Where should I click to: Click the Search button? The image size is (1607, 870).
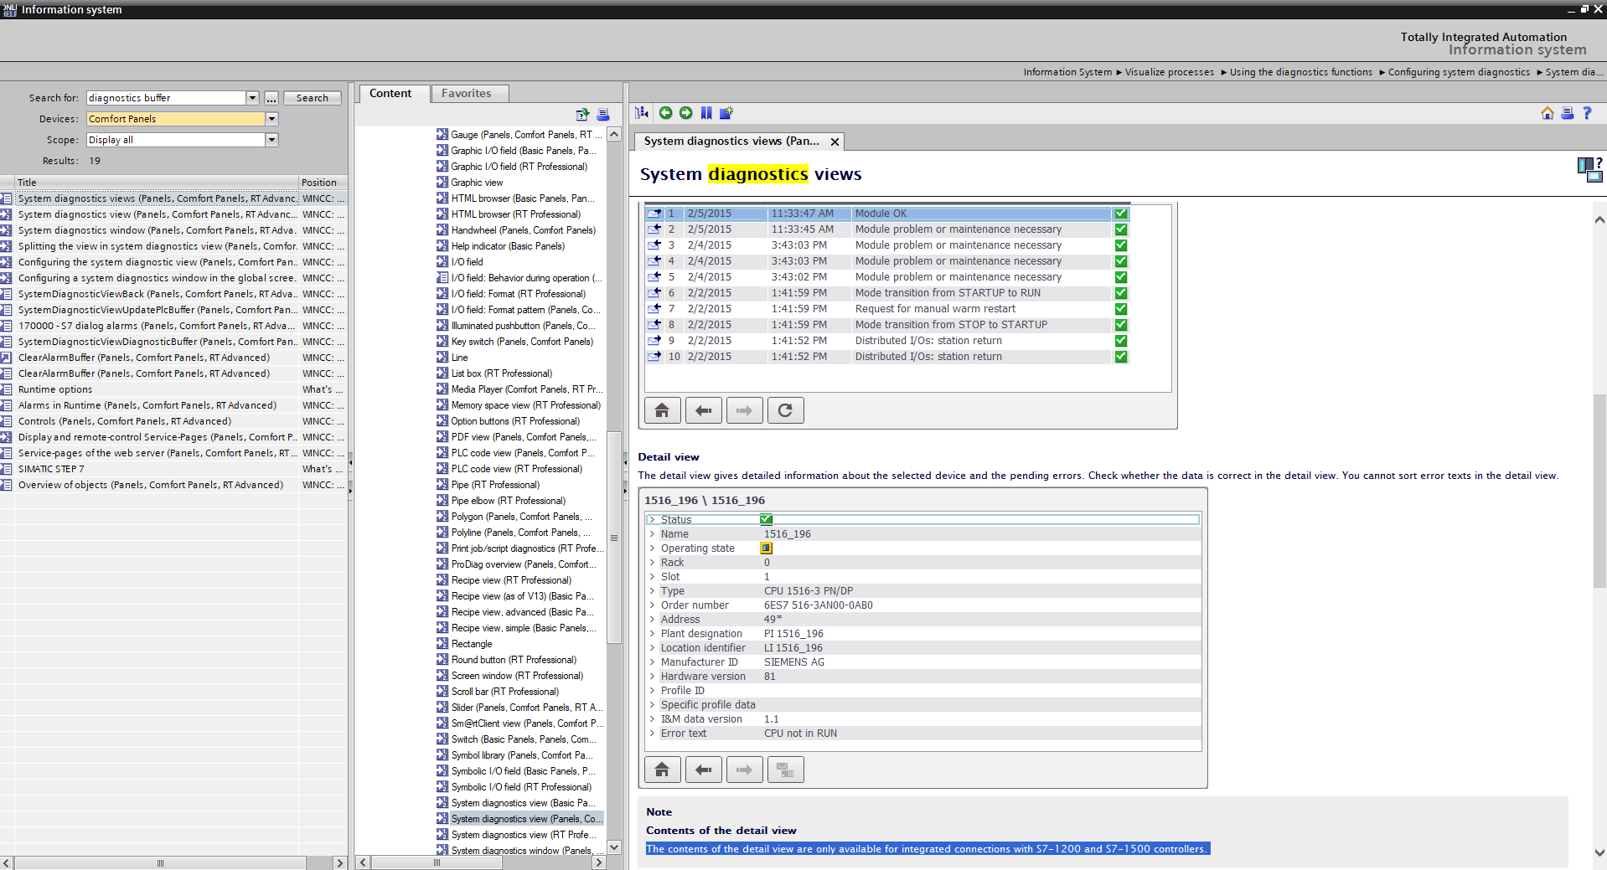pos(312,98)
